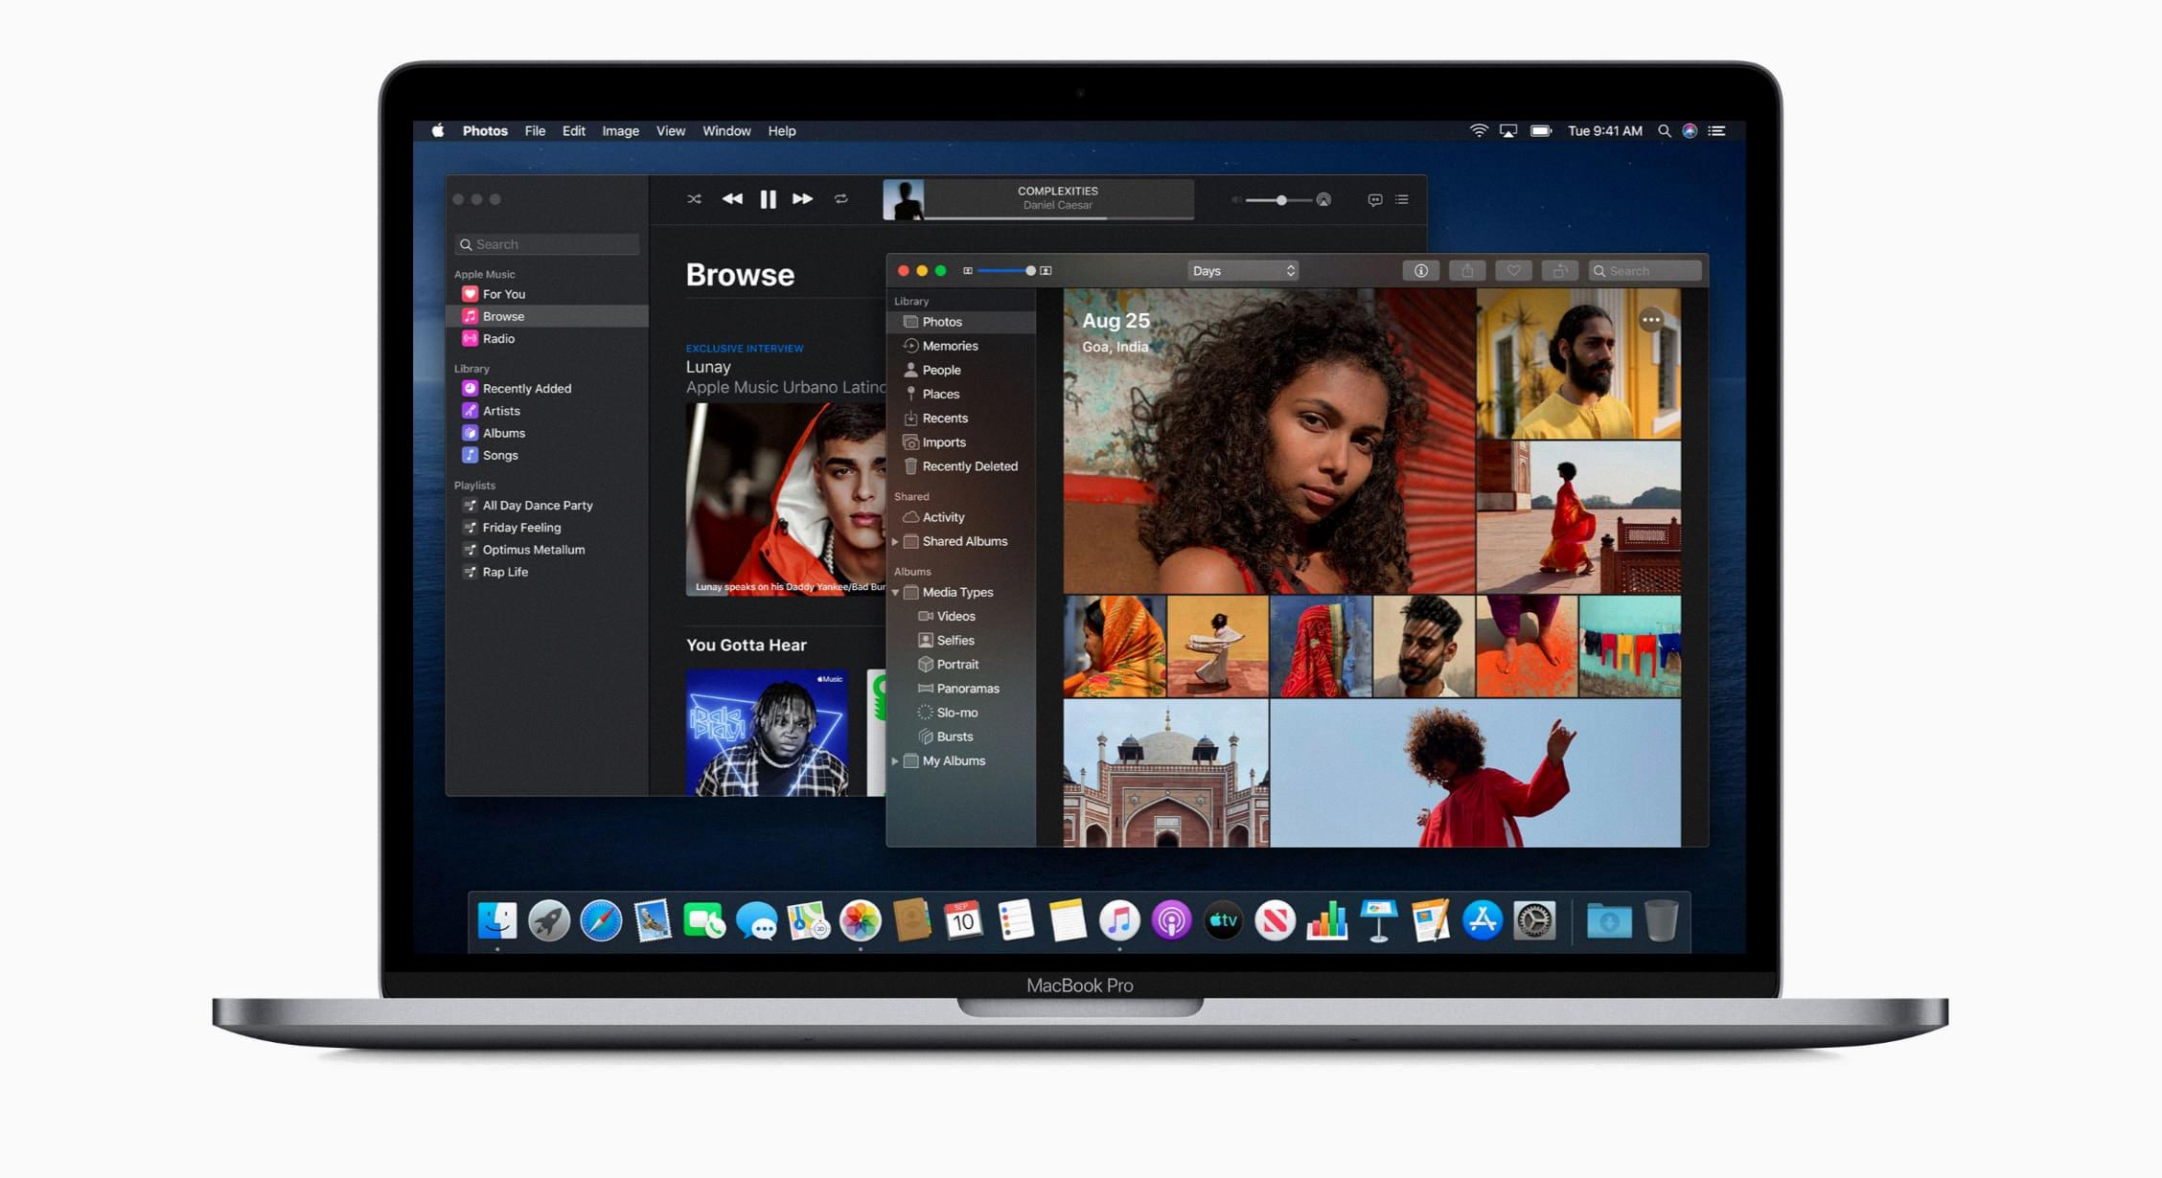Toggle shuffle in the Music window
The image size is (2162, 1178).
pyautogui.click(x=694, y=199)
